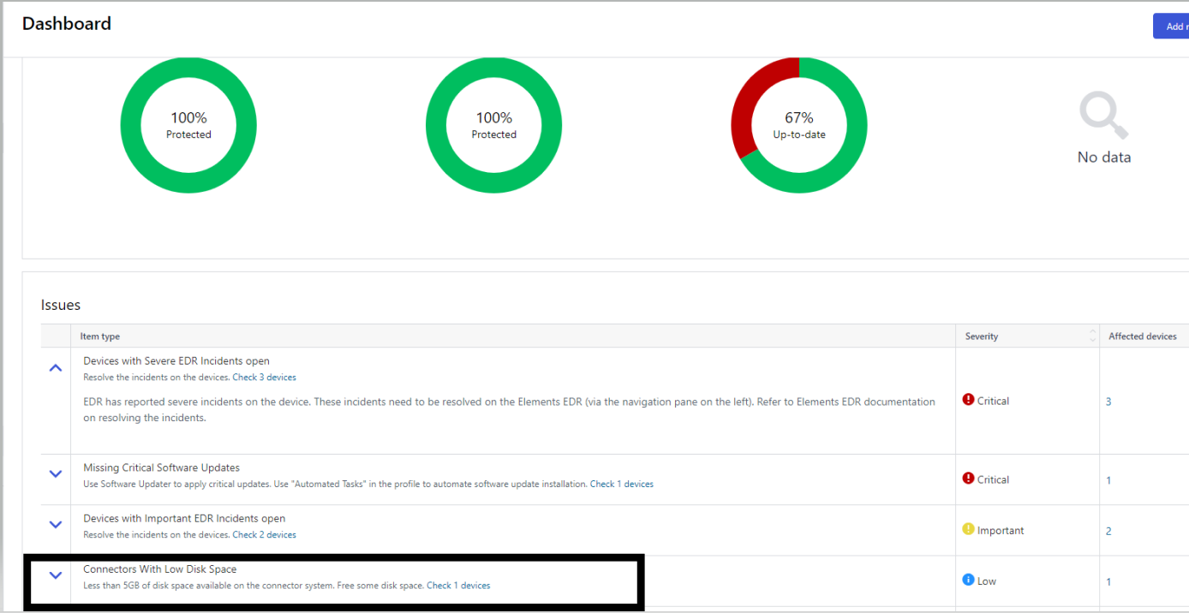Click the Critical icon for Missing Critical Software Updates
Viewport: 1189px width, 613px height.
pyautogui.click(x=969, y=479)
